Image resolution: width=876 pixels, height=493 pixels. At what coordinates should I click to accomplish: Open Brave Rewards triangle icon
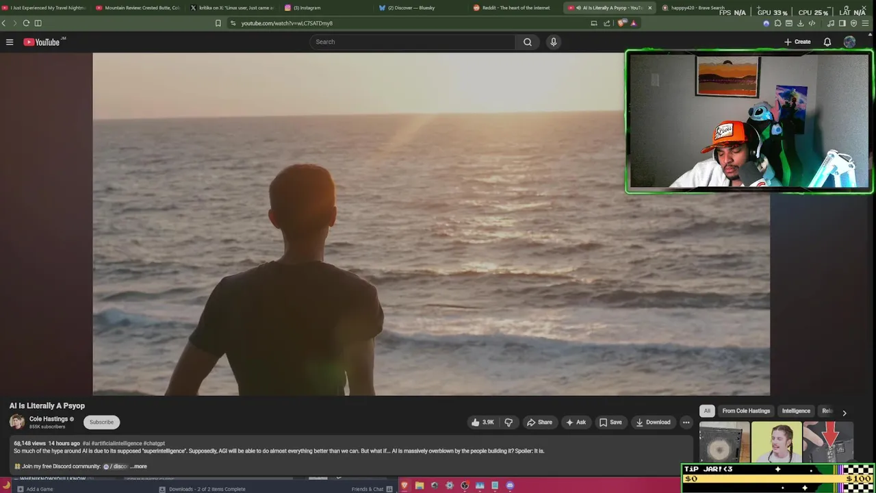point(634,23)
